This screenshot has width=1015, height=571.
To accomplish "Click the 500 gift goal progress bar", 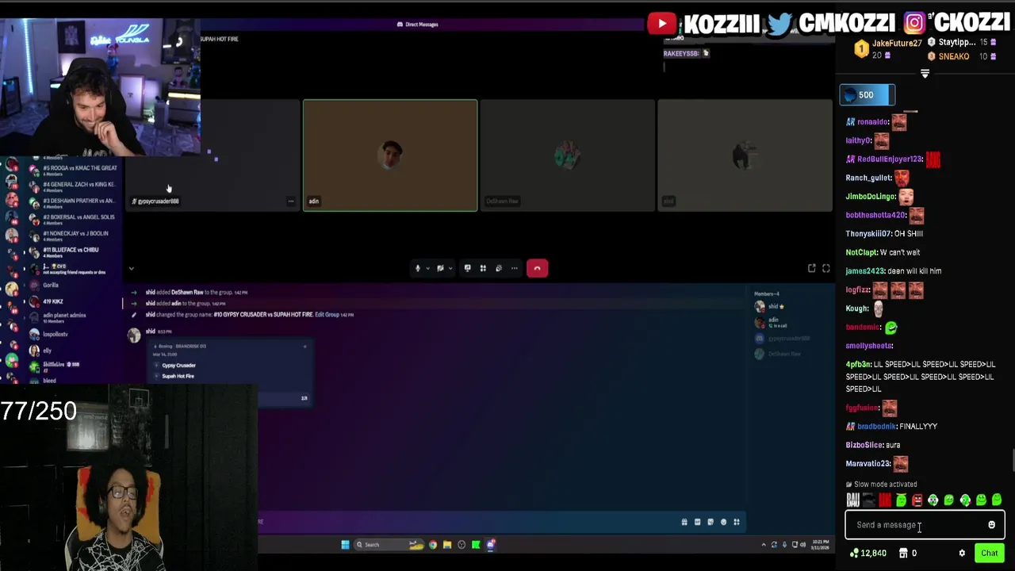I will click(868, 95).
